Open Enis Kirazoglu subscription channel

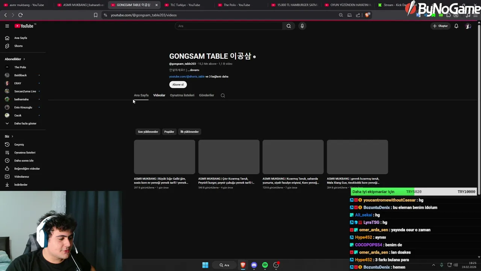click(23, 107)
